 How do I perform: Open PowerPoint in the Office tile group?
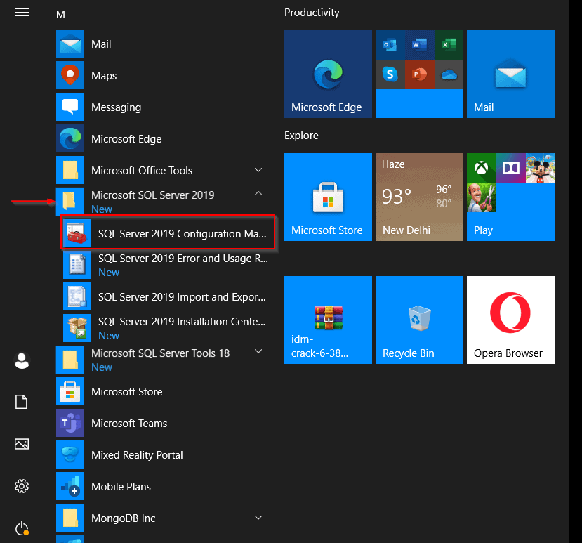click(x=419, y=74)
